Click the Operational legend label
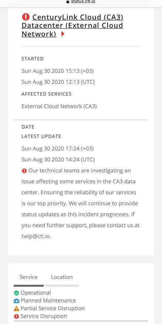Screen dimensions: 162x324 (x=36, y=293)
